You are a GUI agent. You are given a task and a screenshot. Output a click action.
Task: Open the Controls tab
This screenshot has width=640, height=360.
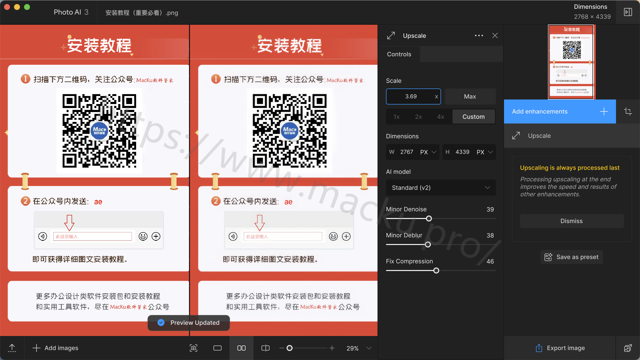tap(399, 54)
